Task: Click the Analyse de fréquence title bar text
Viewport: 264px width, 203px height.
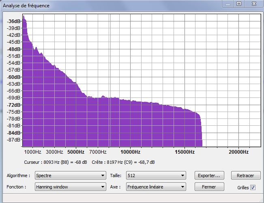Action: pos(26,6)
